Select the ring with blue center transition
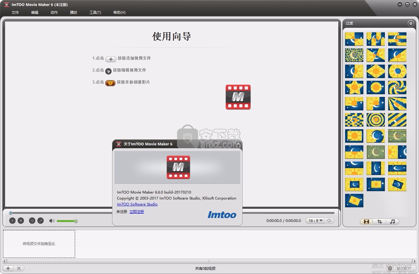Screen dimensions: 419x274 click(x=397, y=71)
